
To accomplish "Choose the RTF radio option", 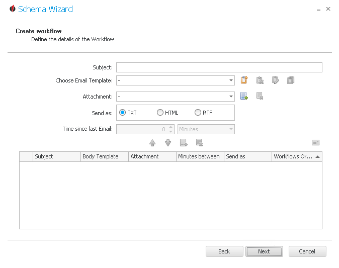I will [203, 113].
